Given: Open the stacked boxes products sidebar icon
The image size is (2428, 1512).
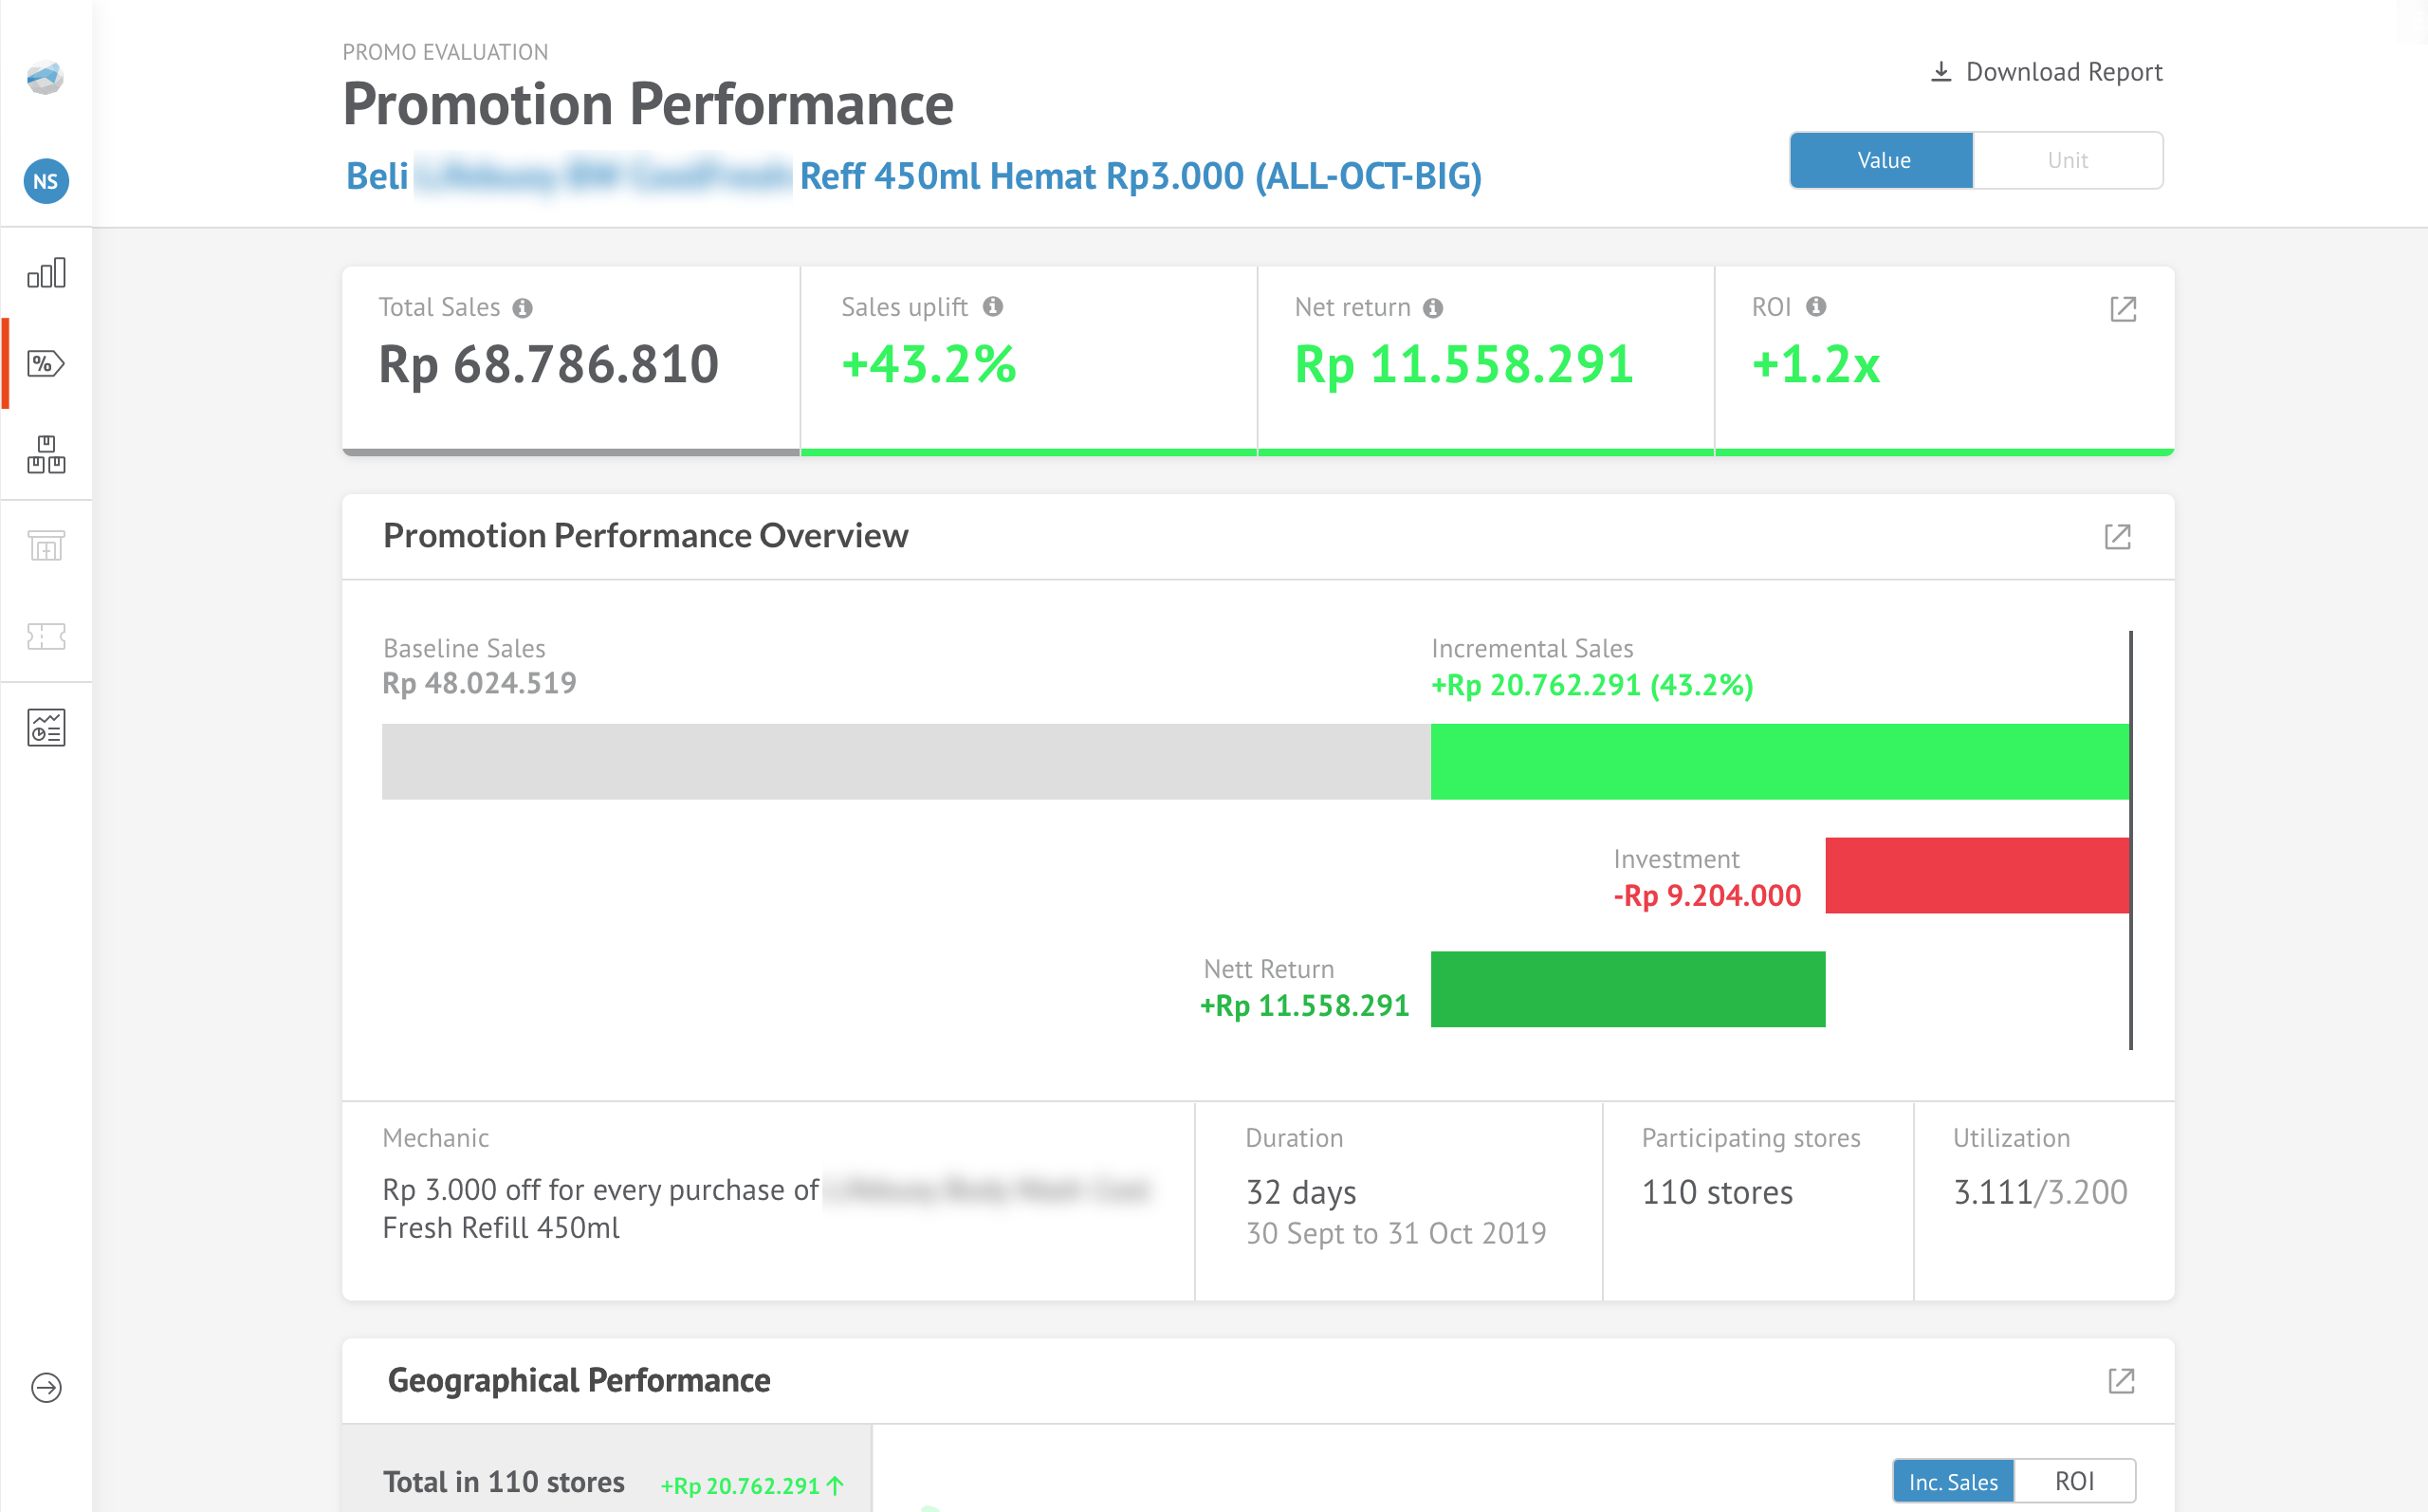Looking at the screenshot, I should click(x=46, y=455).
